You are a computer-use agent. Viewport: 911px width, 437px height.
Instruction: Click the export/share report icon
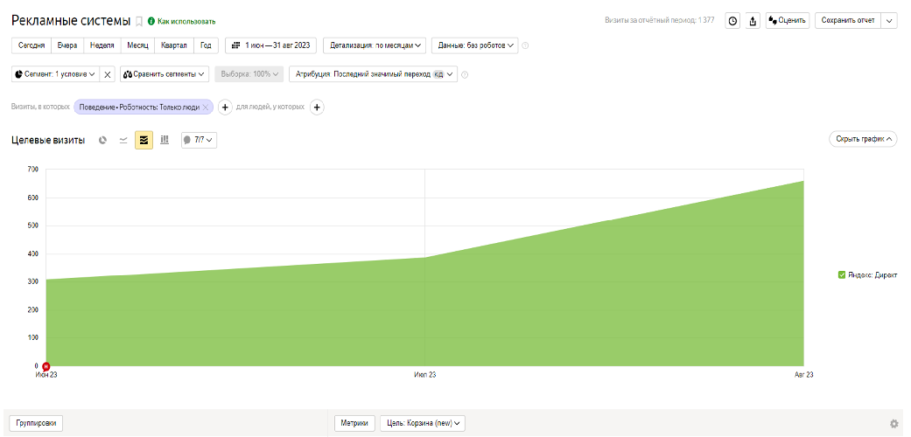[753, 21]
